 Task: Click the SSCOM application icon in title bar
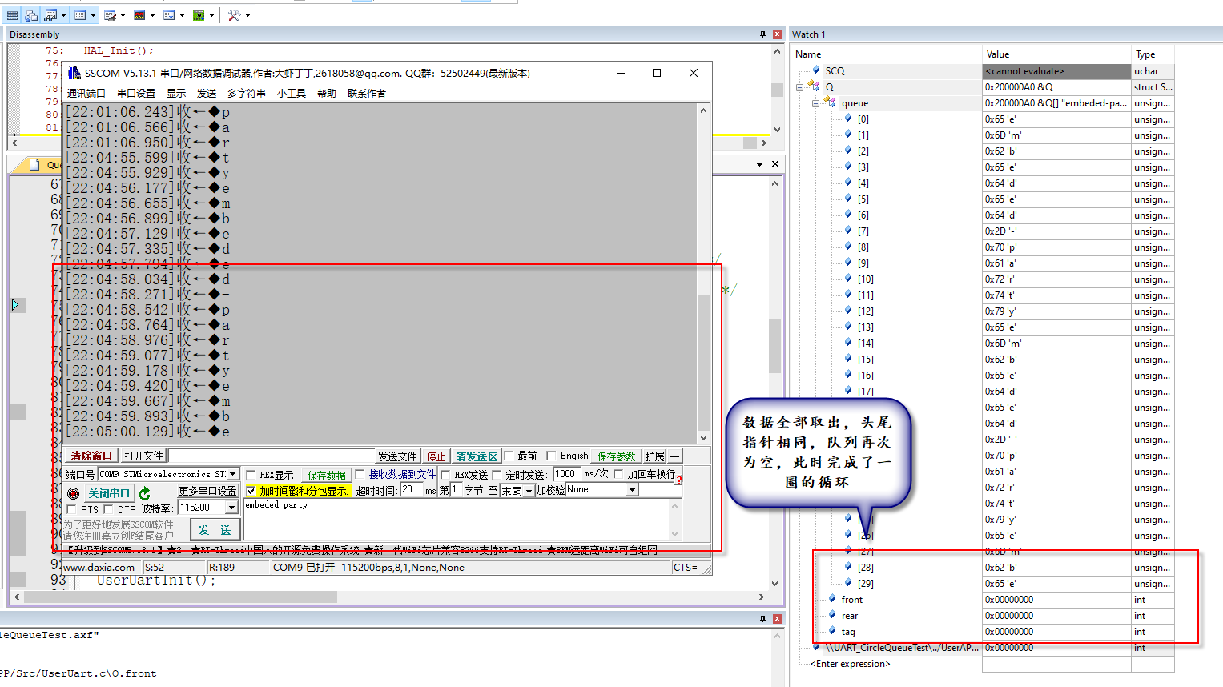coord(74,73)
